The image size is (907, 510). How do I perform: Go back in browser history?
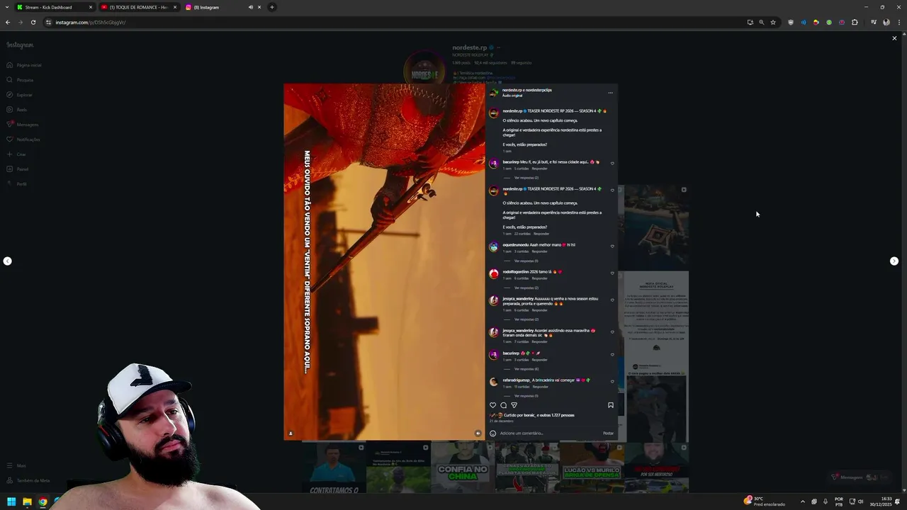pos(8,22)
